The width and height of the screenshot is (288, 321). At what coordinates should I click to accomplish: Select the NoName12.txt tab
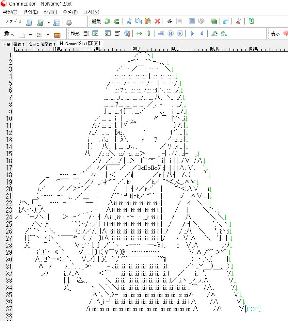click(80, 43)
